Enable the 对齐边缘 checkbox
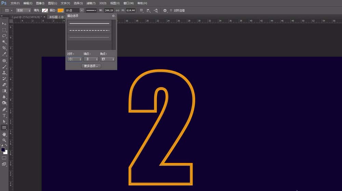The height and width of the screenshot is (191, 342). pos(171,10)
